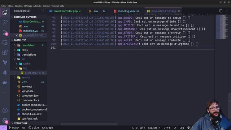Open composer.json file
The image size is (231, 130).
click(29, 96)
